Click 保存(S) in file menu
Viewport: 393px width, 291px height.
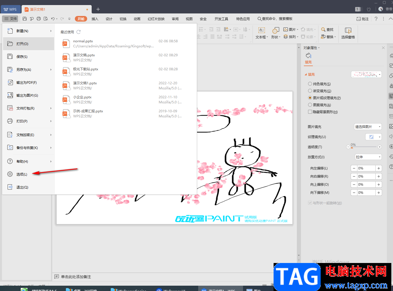pyautogui.click(x=29, y=57)
